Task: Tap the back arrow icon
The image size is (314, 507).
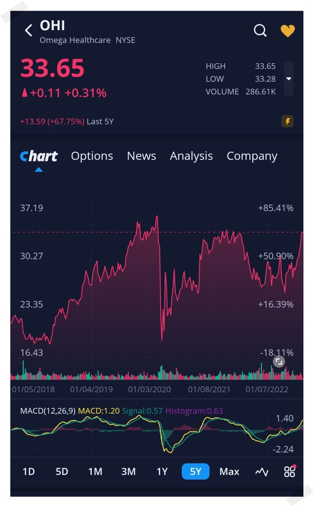Action: pyautogui.click(x=28, y=30)
